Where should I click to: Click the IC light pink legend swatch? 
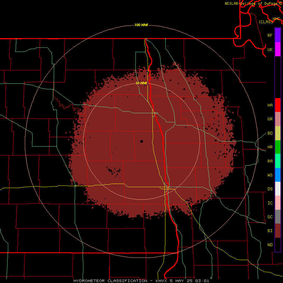(x=278, y=203)
